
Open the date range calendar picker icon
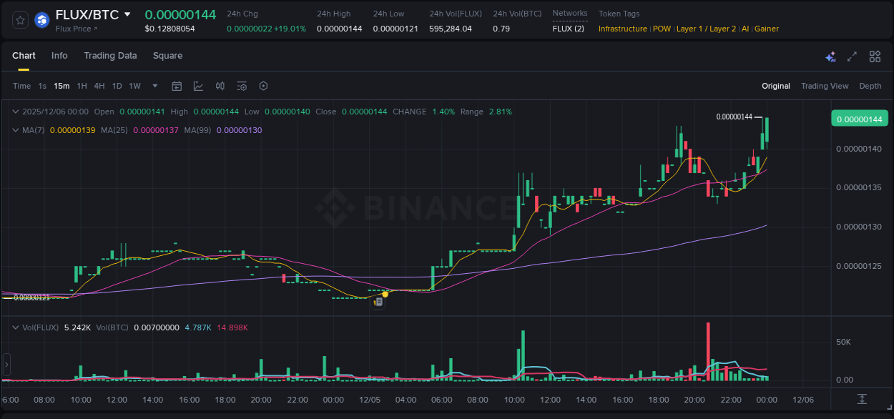(x=177, y=86)
